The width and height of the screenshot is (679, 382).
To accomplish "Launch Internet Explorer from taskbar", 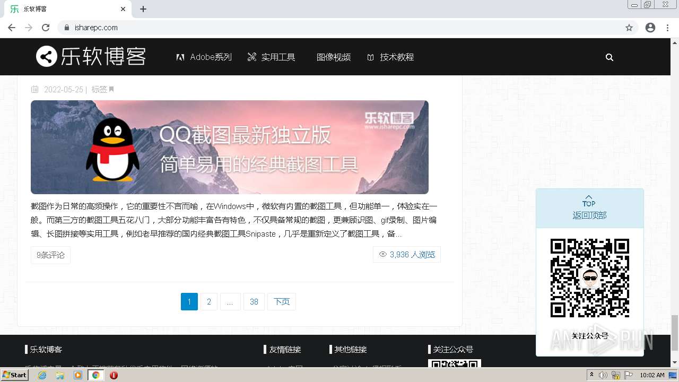I will click(x=42, y=375).
